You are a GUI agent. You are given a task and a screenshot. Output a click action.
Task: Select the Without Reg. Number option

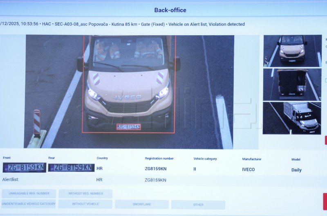coord(85,193)
